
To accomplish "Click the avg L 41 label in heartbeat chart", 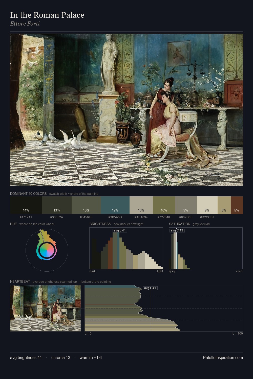I will coord(150,288).
